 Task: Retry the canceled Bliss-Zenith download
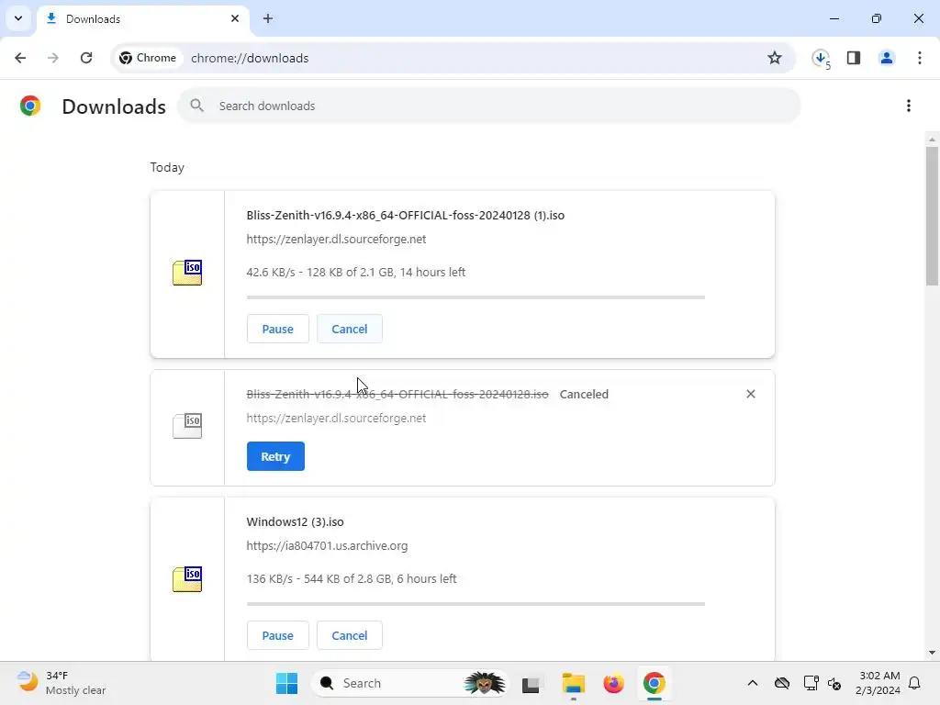[275, 456]
